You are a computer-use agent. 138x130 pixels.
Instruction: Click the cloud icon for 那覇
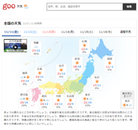36,47
